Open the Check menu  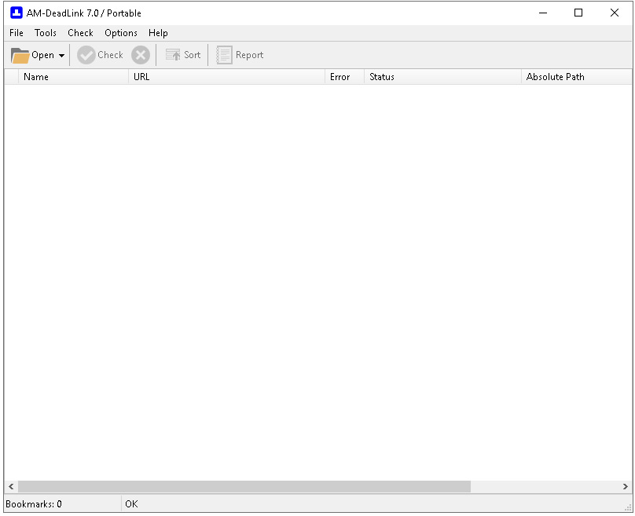(81, 33)
